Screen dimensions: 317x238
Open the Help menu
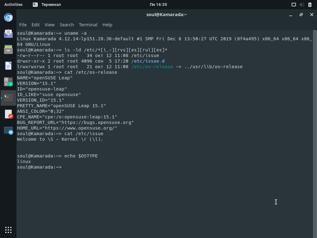point(107,25)
